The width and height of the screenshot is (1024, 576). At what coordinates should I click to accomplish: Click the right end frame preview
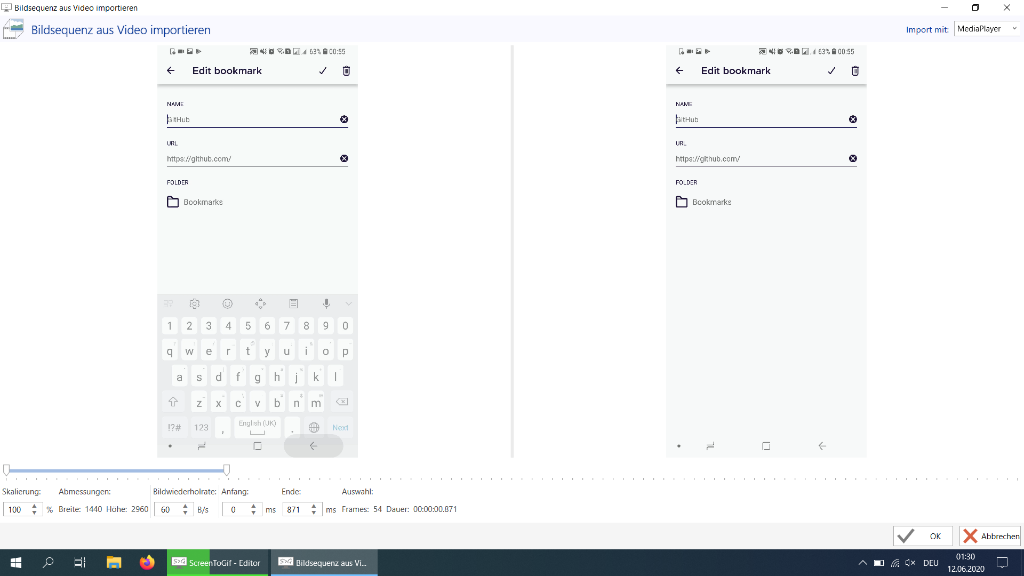tap(766, 251)
